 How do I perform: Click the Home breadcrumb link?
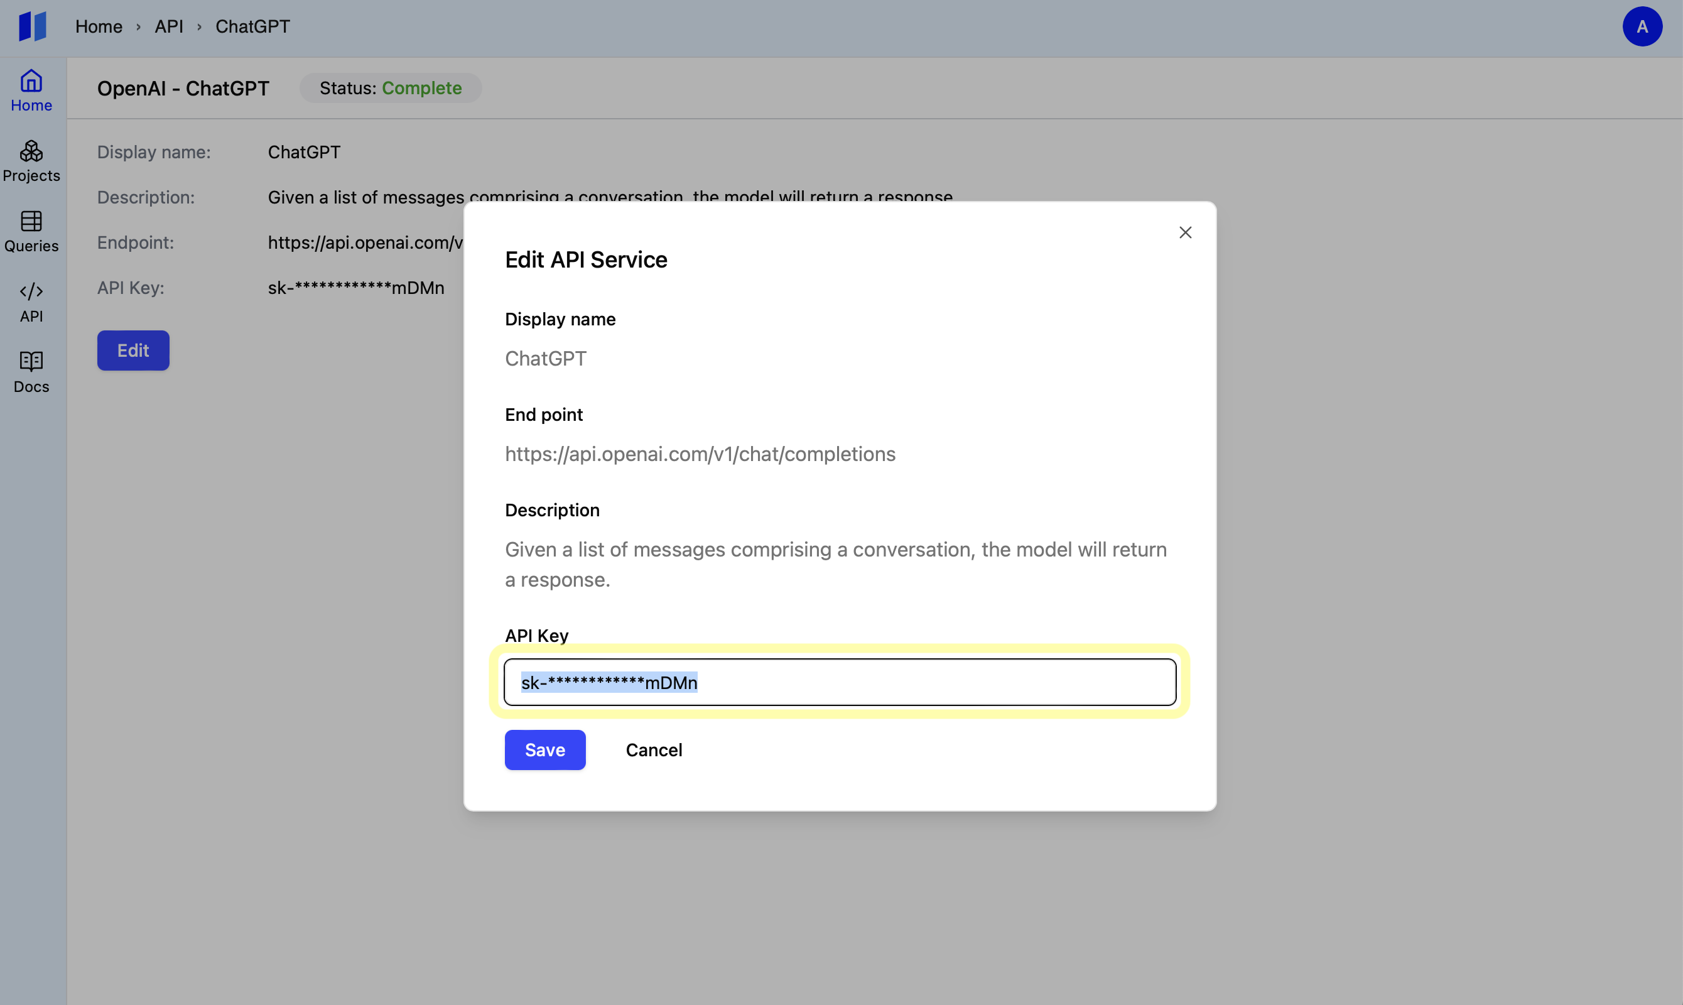99,26
